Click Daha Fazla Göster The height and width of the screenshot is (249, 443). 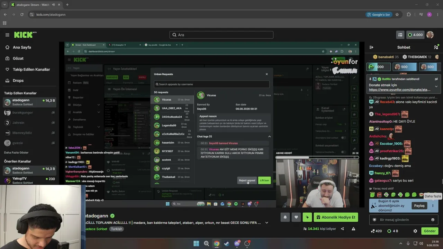16,153
